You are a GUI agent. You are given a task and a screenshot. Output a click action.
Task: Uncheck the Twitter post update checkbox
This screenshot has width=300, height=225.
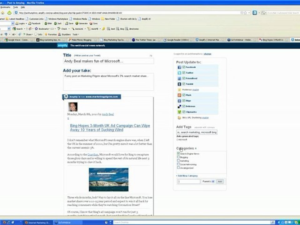(x=184, y=73)
